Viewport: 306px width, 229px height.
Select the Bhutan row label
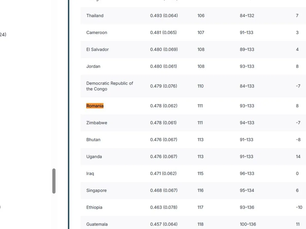pyautogui.click(x=93, y=140)
